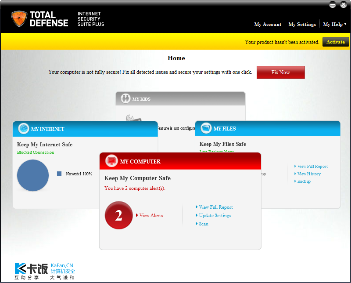This screenshot has width=351, height=283.
Task: Start a Scan from My Computer
Action: (x=202, y=224)
